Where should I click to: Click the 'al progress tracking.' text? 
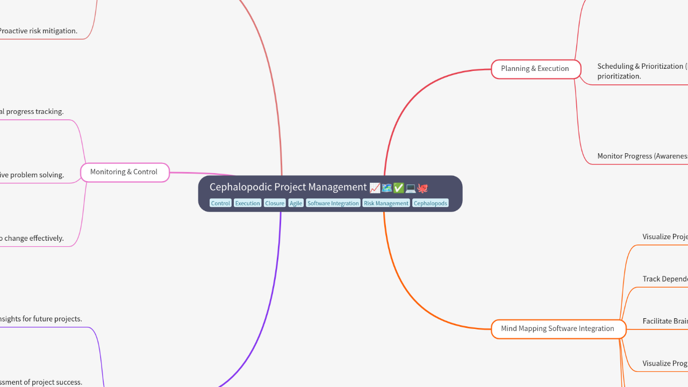(32, 112)
